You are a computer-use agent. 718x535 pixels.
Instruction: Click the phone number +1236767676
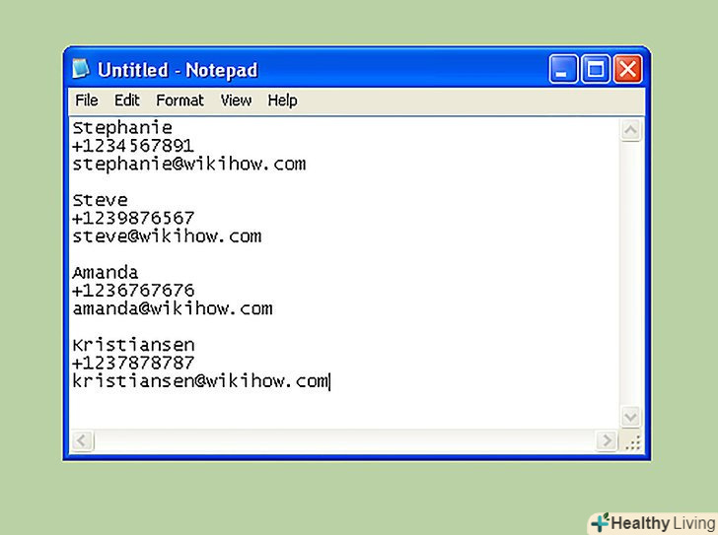coord(133,291)
